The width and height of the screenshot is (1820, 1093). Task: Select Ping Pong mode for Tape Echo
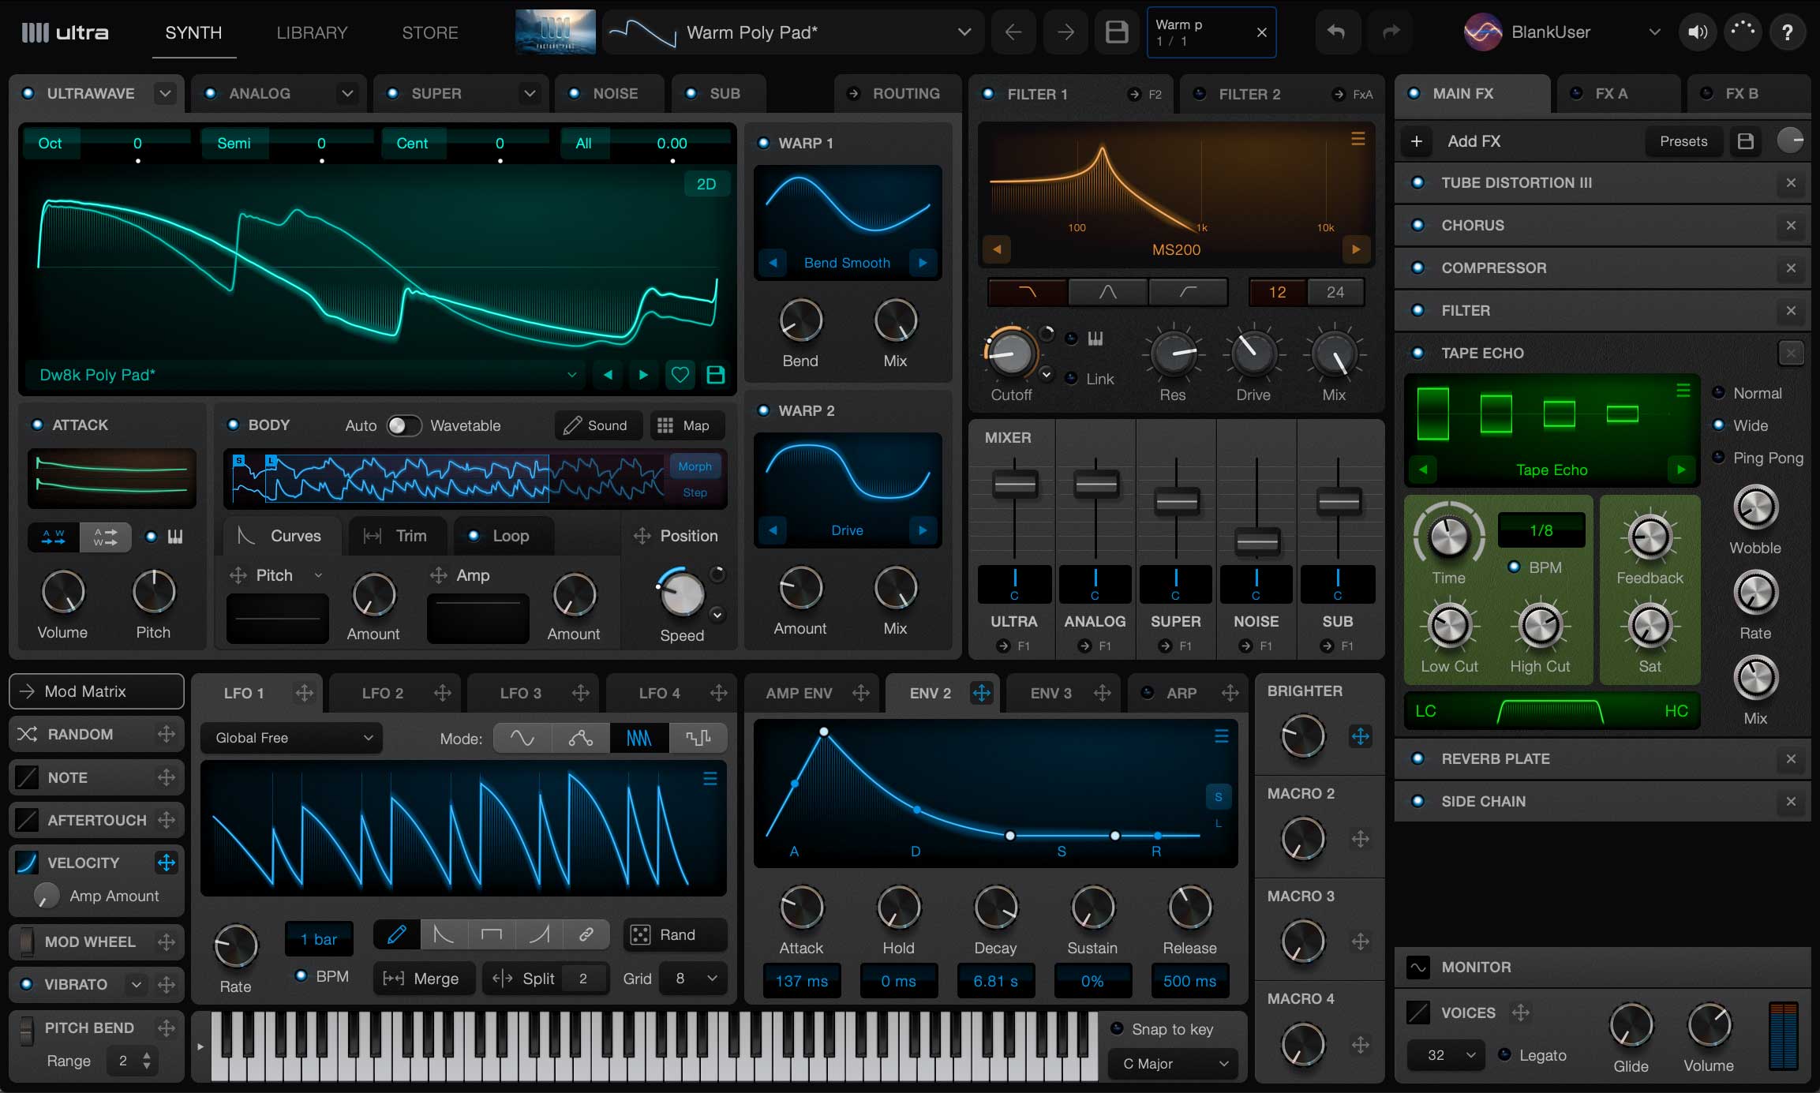(x=1720, y=458)
